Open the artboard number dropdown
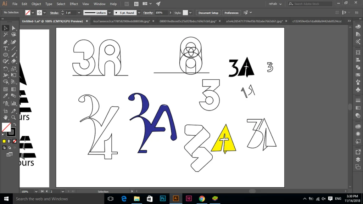The image size is (363, 204). (x=62, y=192)
